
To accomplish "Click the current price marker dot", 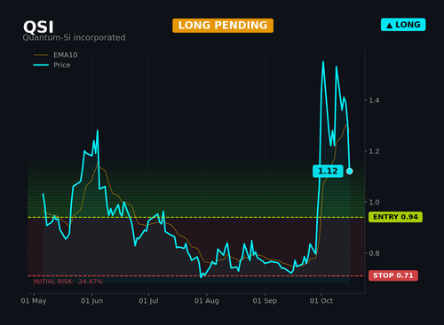I will [x=350, y=171].
